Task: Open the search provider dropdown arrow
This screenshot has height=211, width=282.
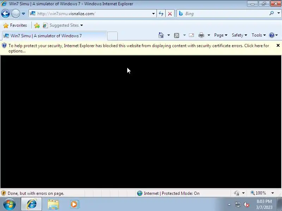Action: (278, 13)
